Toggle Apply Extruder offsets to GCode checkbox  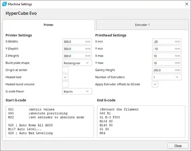(x=155, y=84)
